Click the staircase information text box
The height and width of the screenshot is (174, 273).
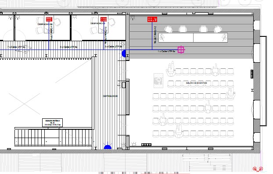(52, 123)
